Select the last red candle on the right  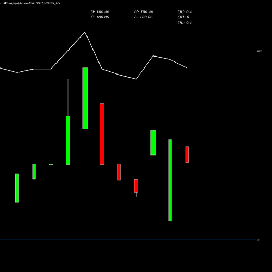point(187,154)
